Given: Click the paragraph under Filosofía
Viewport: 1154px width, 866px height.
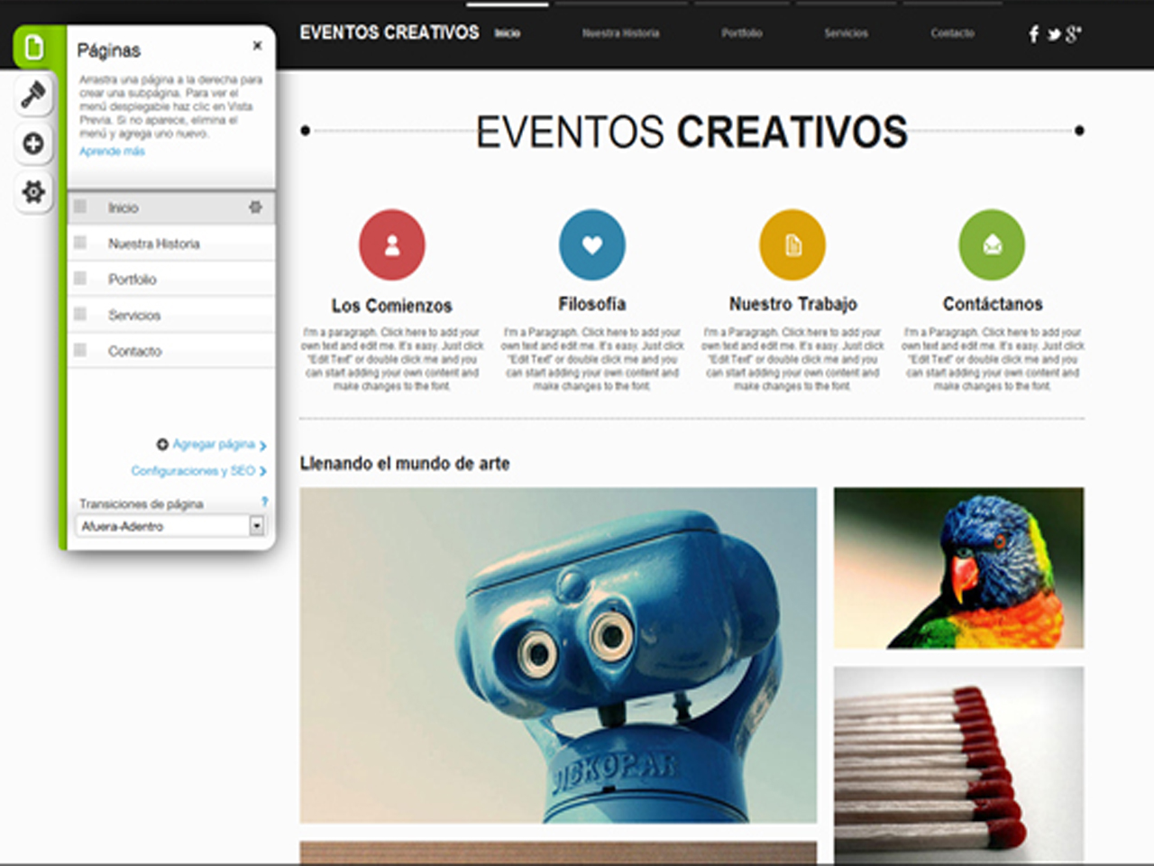Looking at the screenshot, I should pyautogui.click(x=592, y=359).
